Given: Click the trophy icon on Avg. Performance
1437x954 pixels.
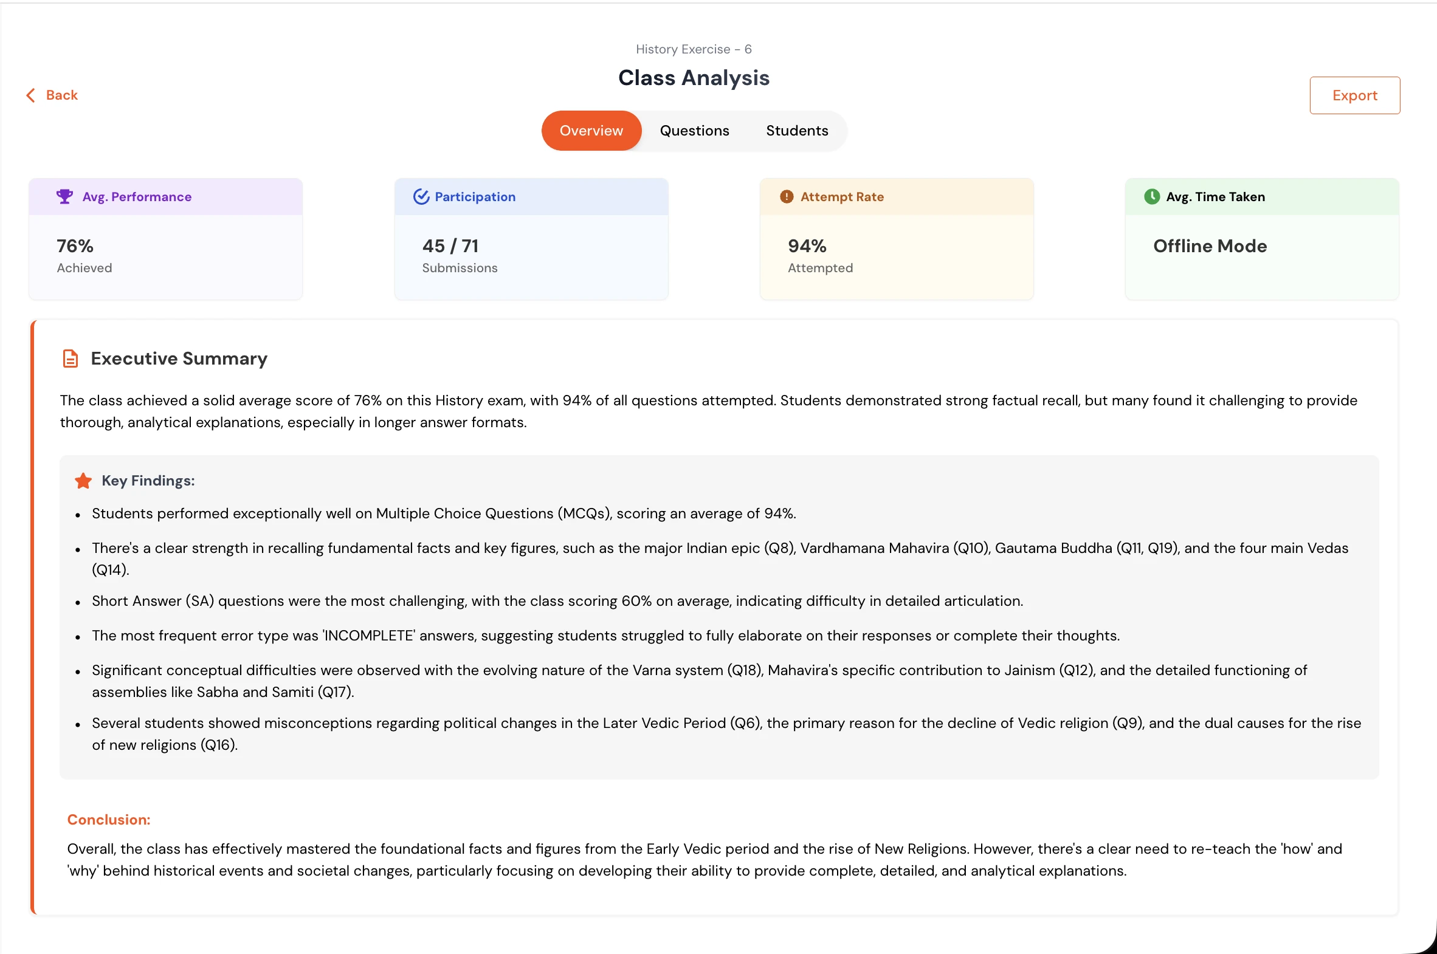Looking at the screenshot, I should pos(64,196).
